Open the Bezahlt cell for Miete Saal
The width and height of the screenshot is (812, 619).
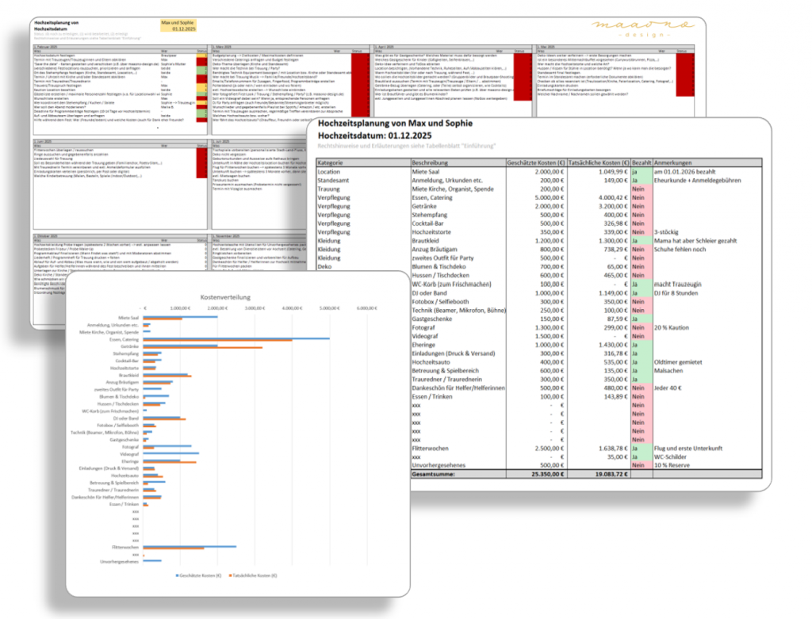[x=641, y=172]
